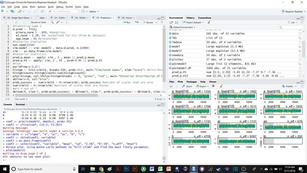Click the Zoom button in Plots pane
Image resolution: width=307 pixels, height=173 pixels.
[187, 86]
